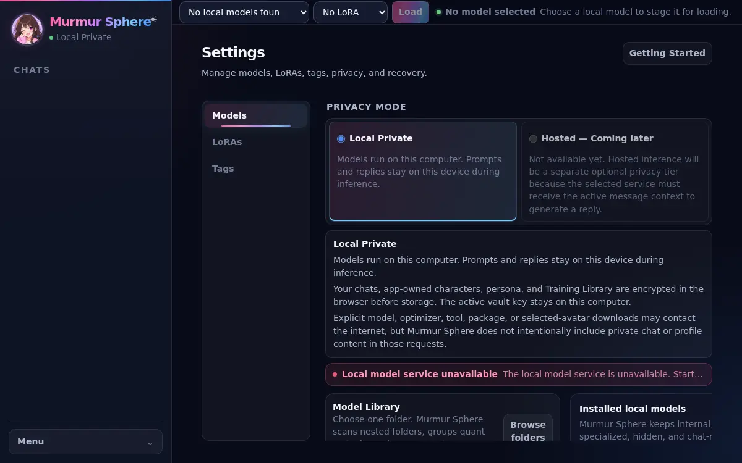Click the Installed local models heading
742x463 pixels.
(x=633, y=409)
